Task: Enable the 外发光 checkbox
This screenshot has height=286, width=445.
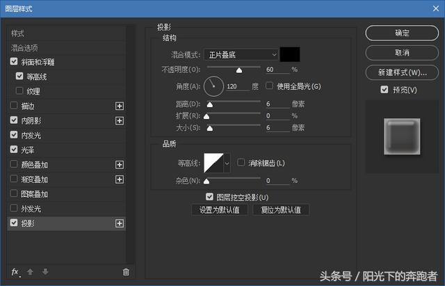Action: (x=14, y=208)
